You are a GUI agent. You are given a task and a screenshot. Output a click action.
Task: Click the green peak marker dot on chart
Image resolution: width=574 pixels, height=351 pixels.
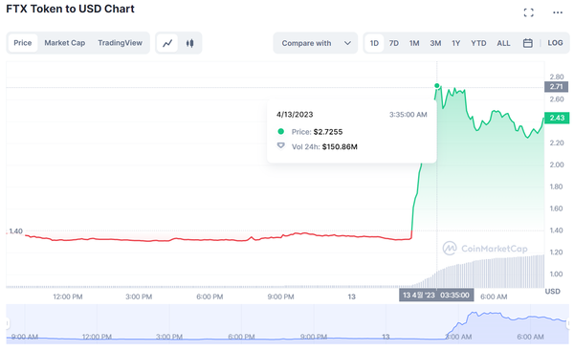[437, 86]
